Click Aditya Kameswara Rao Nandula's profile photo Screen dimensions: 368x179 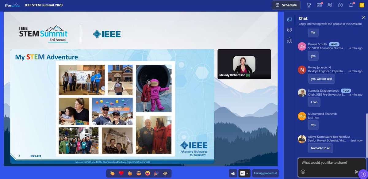point(302,139)
